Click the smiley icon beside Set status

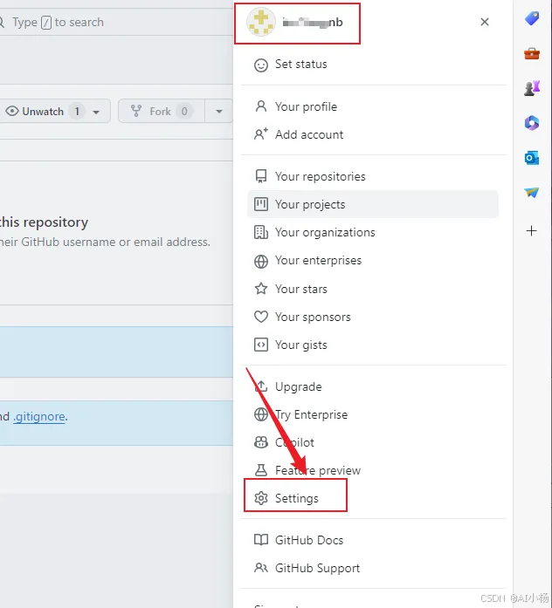261,65
